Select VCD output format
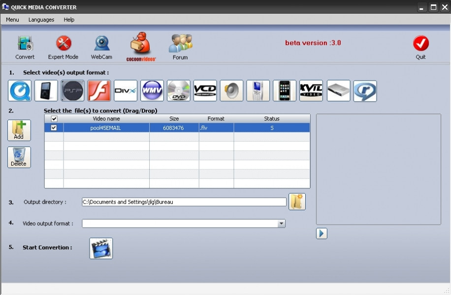451x295 pixels. (205, 91)
